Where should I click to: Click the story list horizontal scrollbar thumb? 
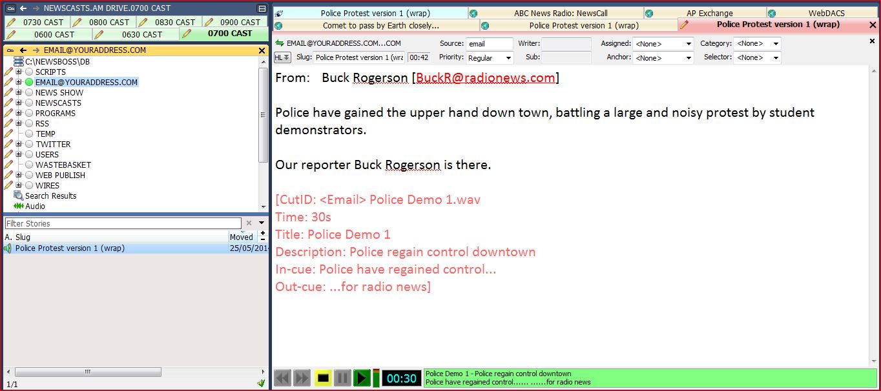(88, 372)
